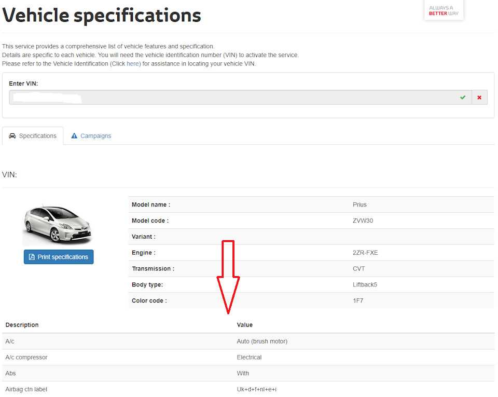The image size is (498, 397).
Task: Select the 'Electrical' value cell
Action: 249,357
